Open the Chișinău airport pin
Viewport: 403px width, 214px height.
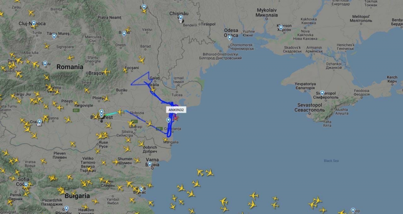181,17
